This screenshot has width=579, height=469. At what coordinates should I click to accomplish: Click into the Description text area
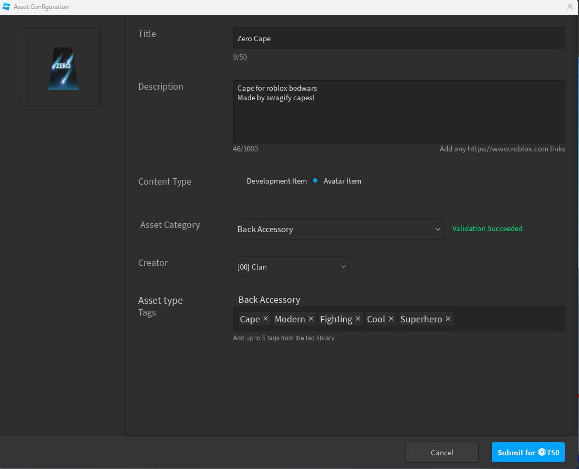(399, 119)
